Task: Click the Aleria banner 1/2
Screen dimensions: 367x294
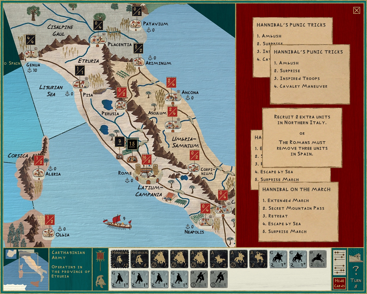Action: (x=39, y=160)
